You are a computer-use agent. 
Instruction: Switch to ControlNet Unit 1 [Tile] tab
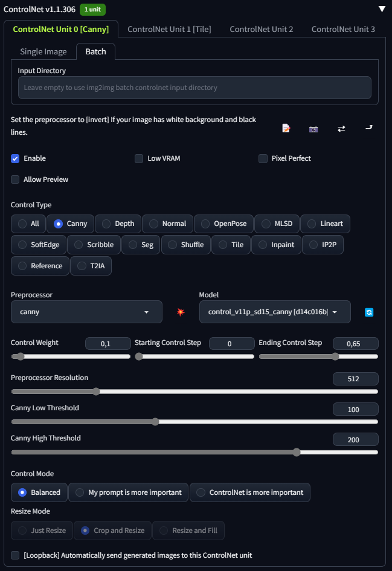[169, 29]
